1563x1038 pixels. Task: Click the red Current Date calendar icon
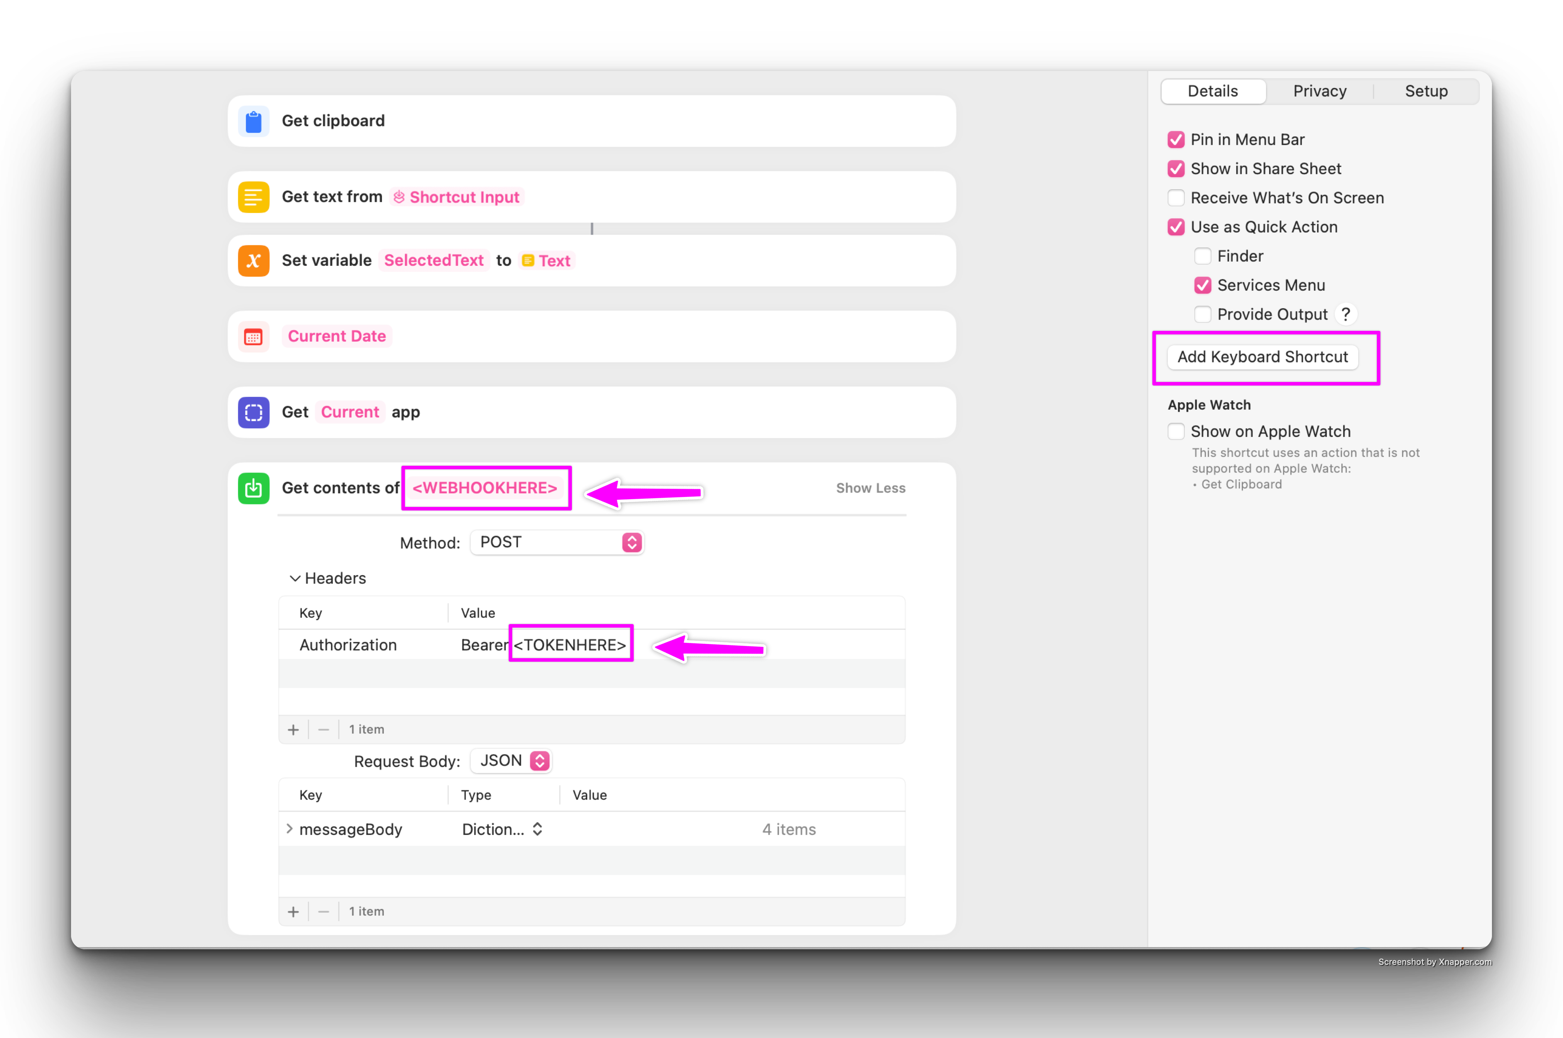tap(254, 337)
